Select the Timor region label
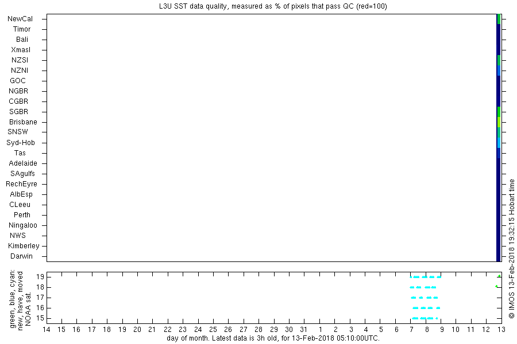The width and height of the screenshot is (517, 344). [x=22, y=29]
